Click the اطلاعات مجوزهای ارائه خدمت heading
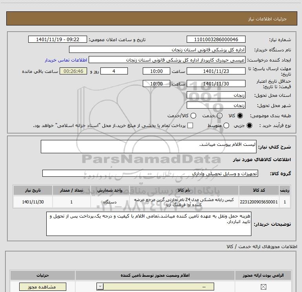Image resolution: width=302 pixels, height=292 pixels. coord(262,247)
